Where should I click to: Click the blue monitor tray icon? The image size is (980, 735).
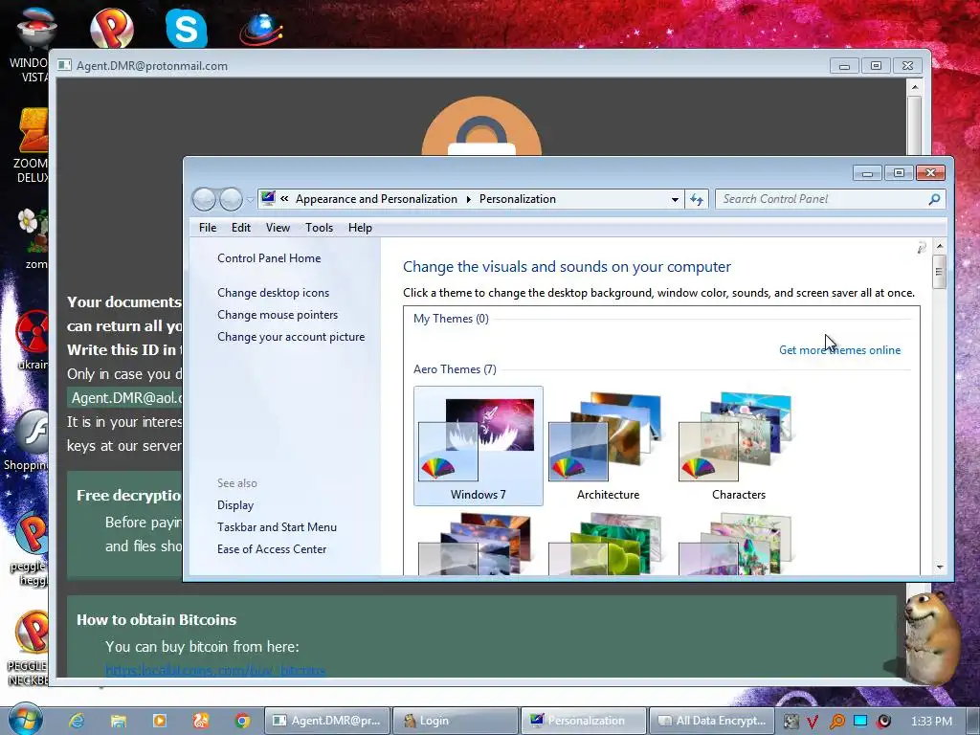[x=860, y=721]
